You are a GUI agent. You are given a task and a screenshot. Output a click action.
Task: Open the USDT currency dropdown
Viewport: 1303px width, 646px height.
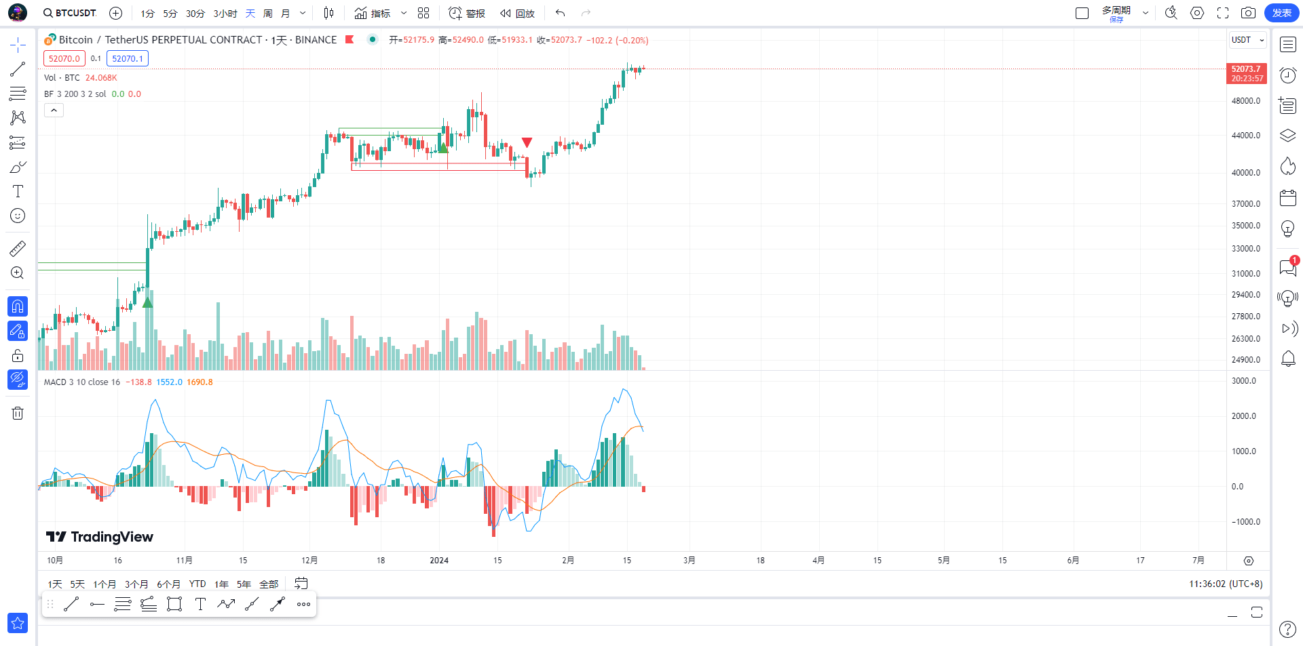pos(1247,40)
